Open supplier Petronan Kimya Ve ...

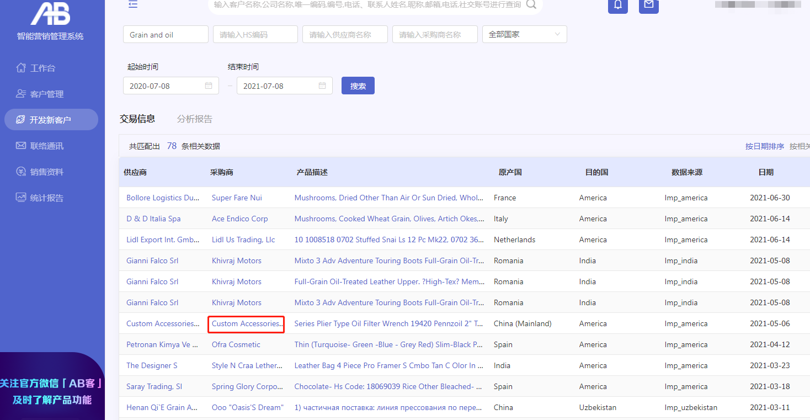point(162,344)
